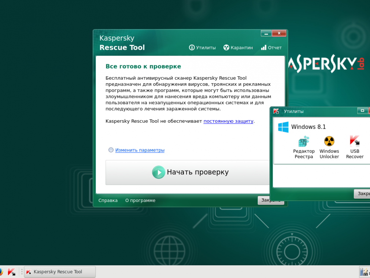This screenshot has height=278, width=370.
Task: Click the Kaspersky Rescue Tool taskbar entry
Action: click(60, 272)
